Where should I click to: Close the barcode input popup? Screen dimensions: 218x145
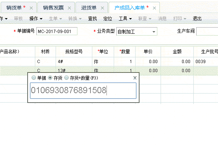135,78
